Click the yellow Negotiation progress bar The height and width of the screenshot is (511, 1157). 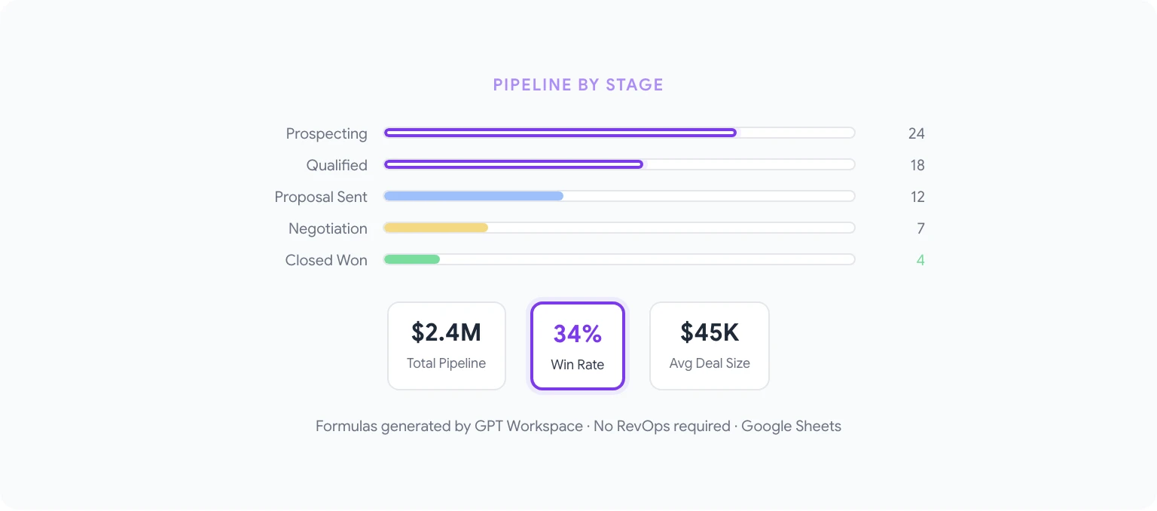click(435, 228)
